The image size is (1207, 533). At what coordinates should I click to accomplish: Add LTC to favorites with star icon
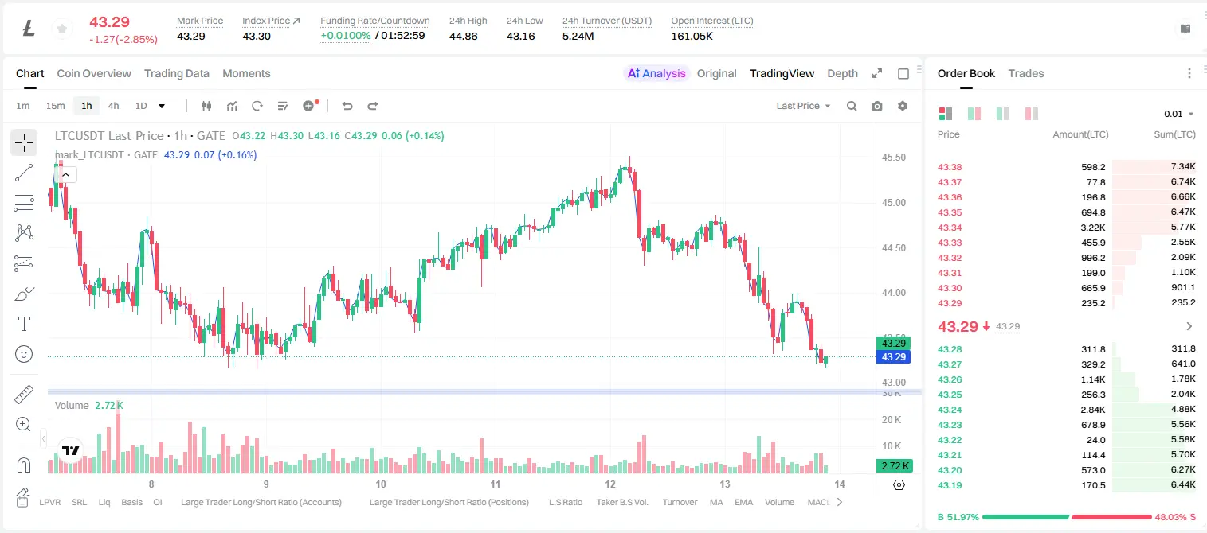point(61,29)
